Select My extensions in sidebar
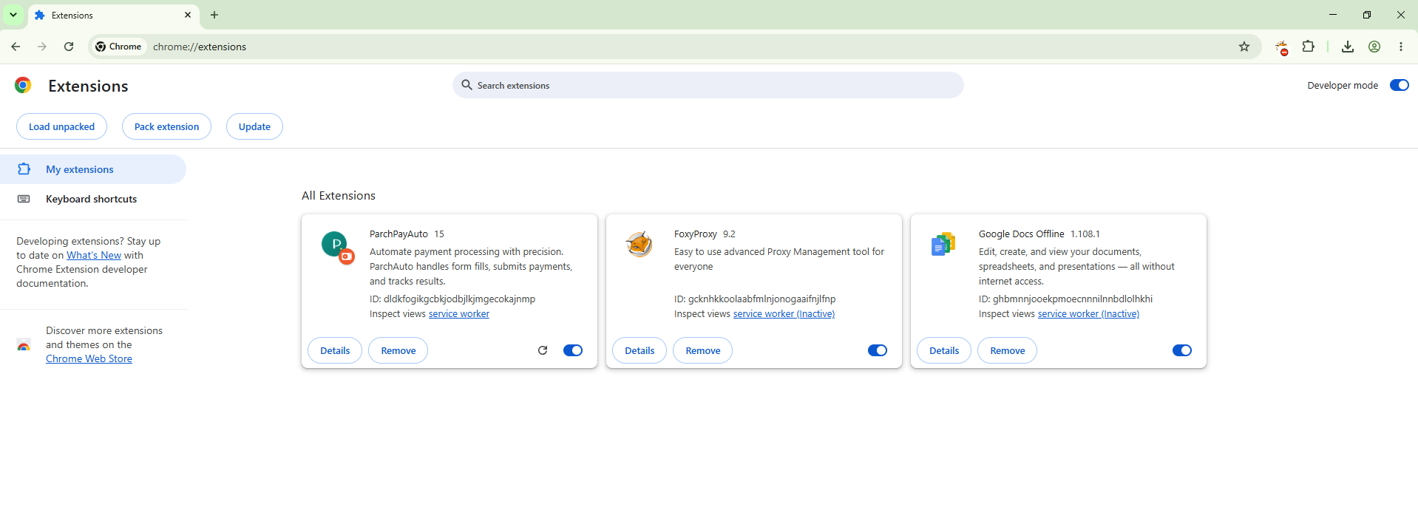1418x507 pixels. (x=93, y=169)
